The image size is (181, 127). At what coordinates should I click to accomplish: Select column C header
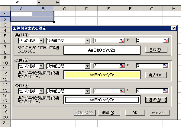pos(65,9)
